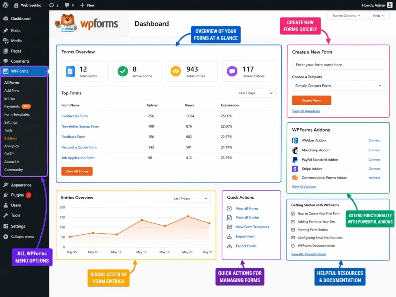Screen dimensions: 396x297
Task: Click the AWeber addon icon
Action: click(x=295, y=140)
